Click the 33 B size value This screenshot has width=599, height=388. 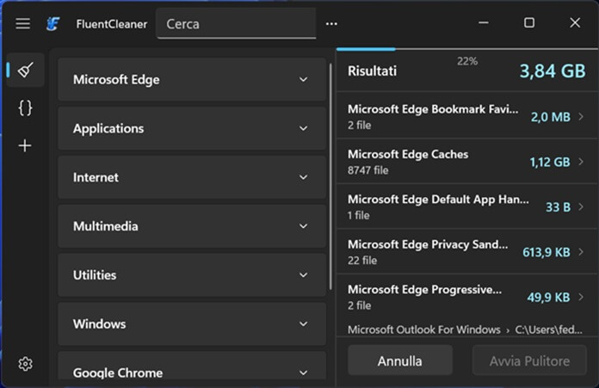click(558, 207)
